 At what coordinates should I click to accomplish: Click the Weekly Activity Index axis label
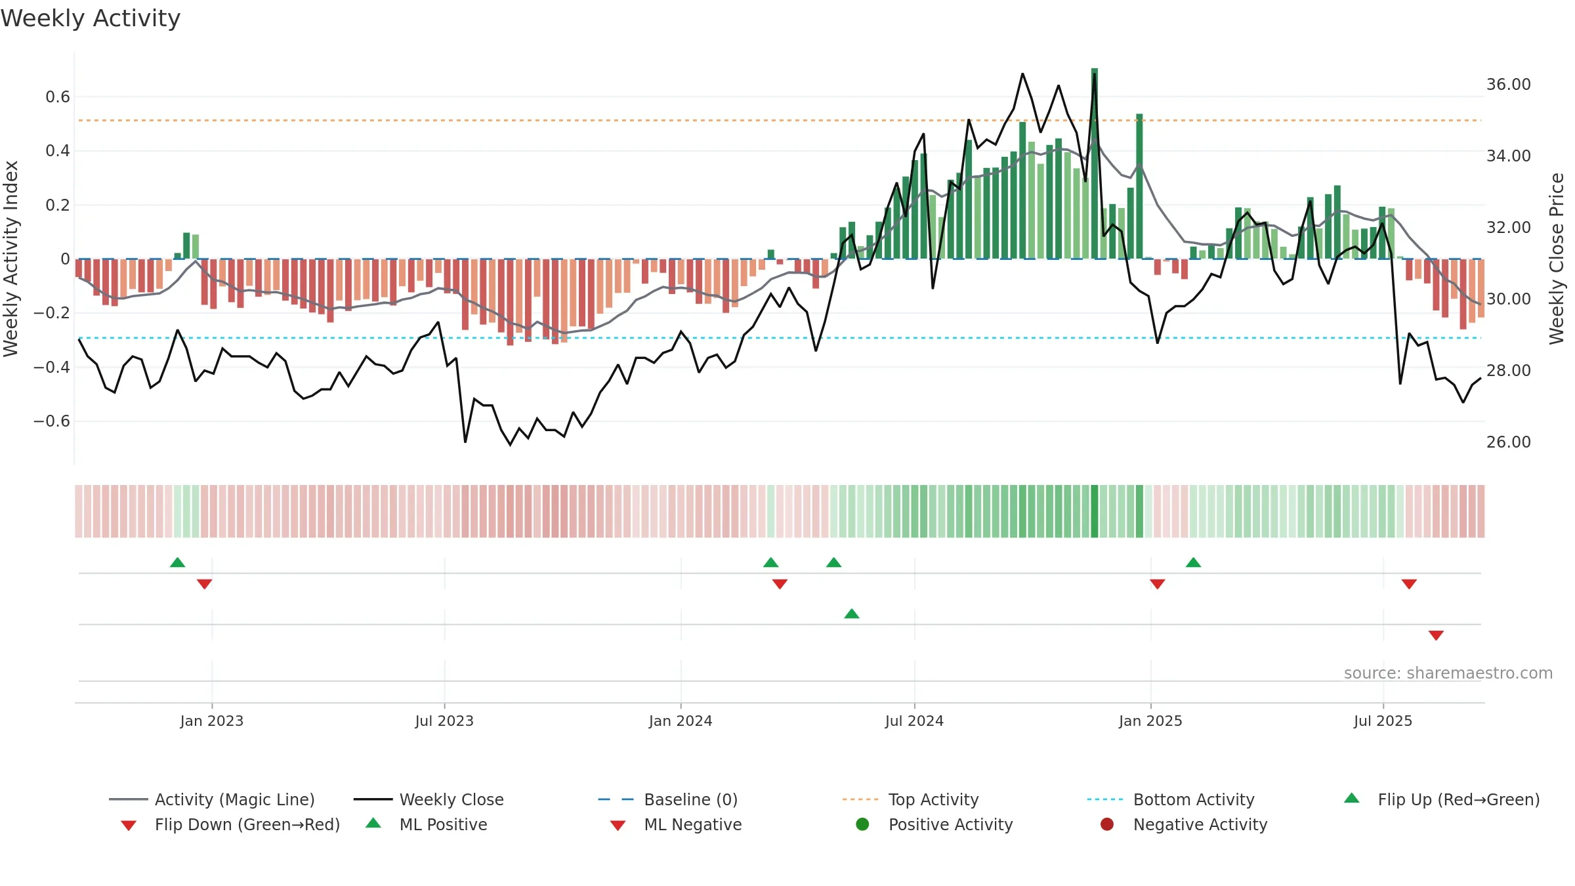point(10,259)
